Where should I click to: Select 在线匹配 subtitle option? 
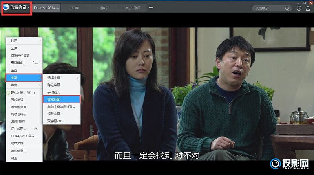pos(62,99)
